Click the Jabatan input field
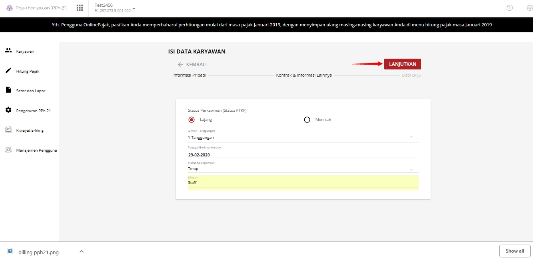Screen dimensions: 533x259 (303, 182)
